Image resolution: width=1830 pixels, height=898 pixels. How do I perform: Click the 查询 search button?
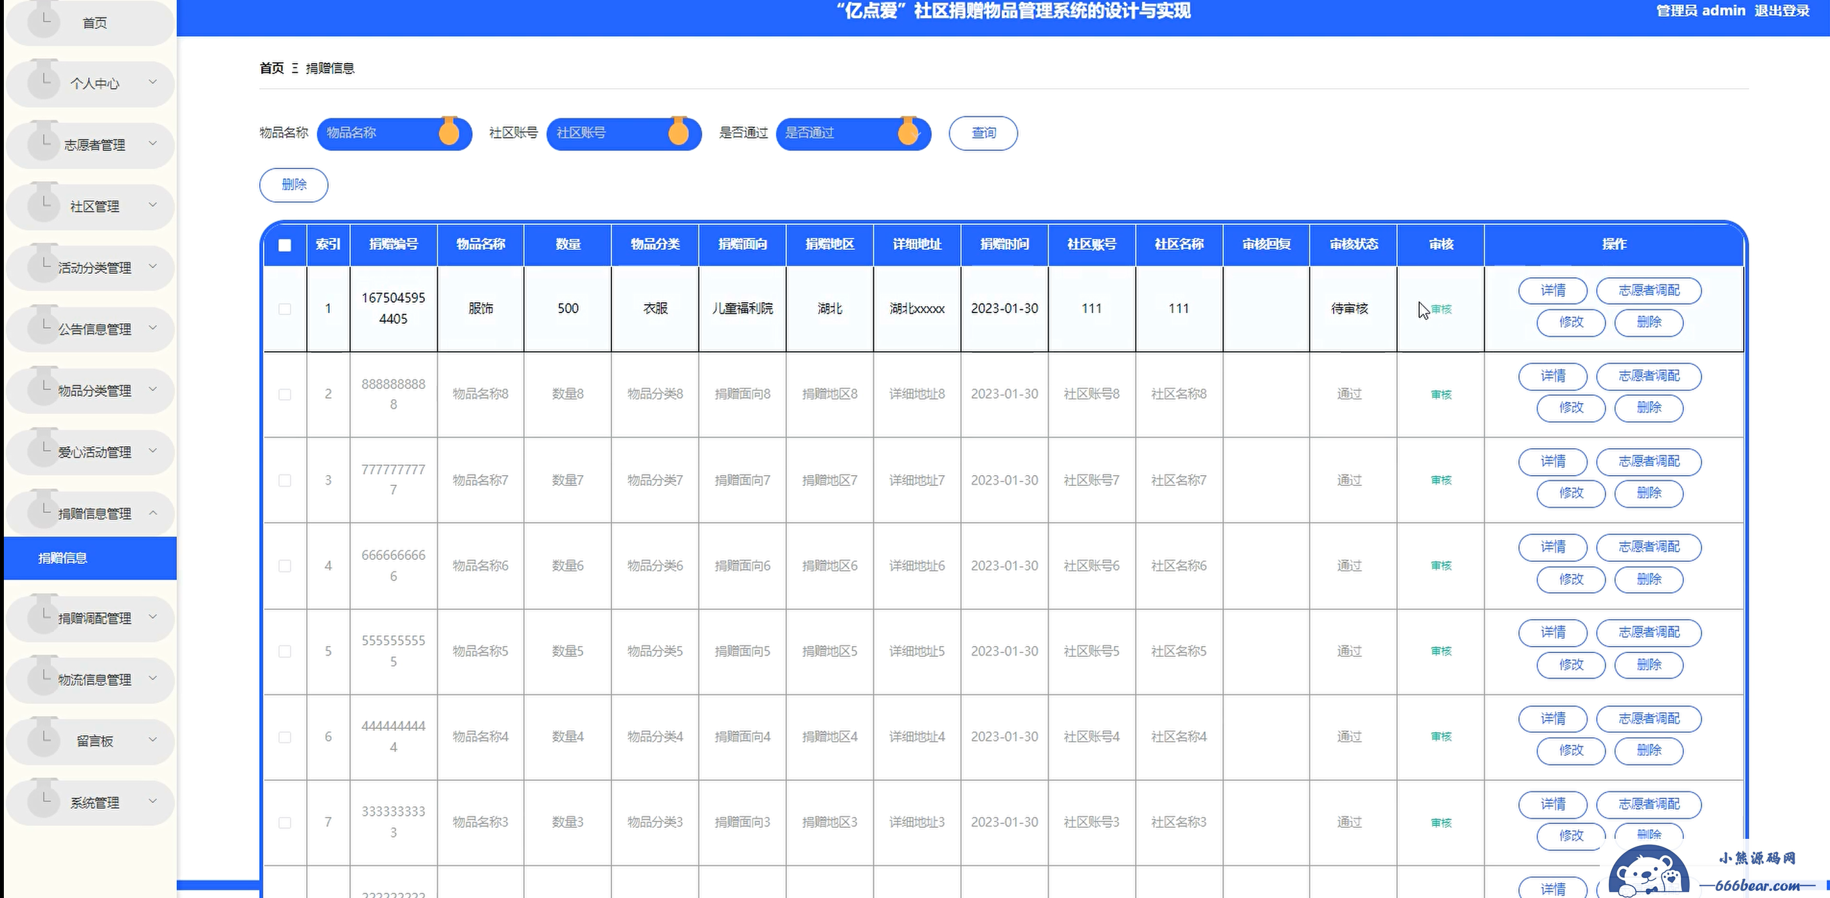tap(983, 133)
